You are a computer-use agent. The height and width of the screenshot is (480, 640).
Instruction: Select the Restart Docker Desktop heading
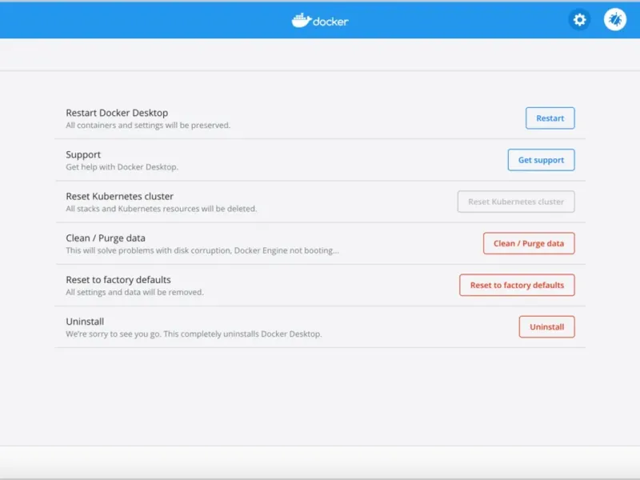tap(117, 113)
